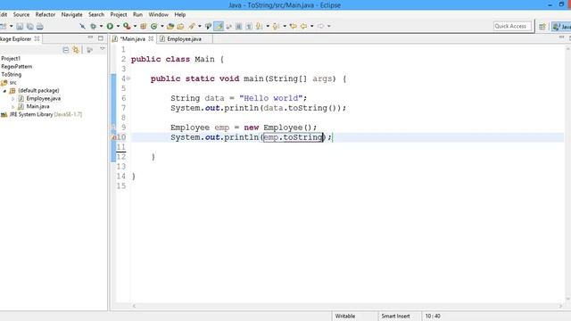571x321 pixels.
Task: Click the Next Annotation icon
Action: (260, 26)
